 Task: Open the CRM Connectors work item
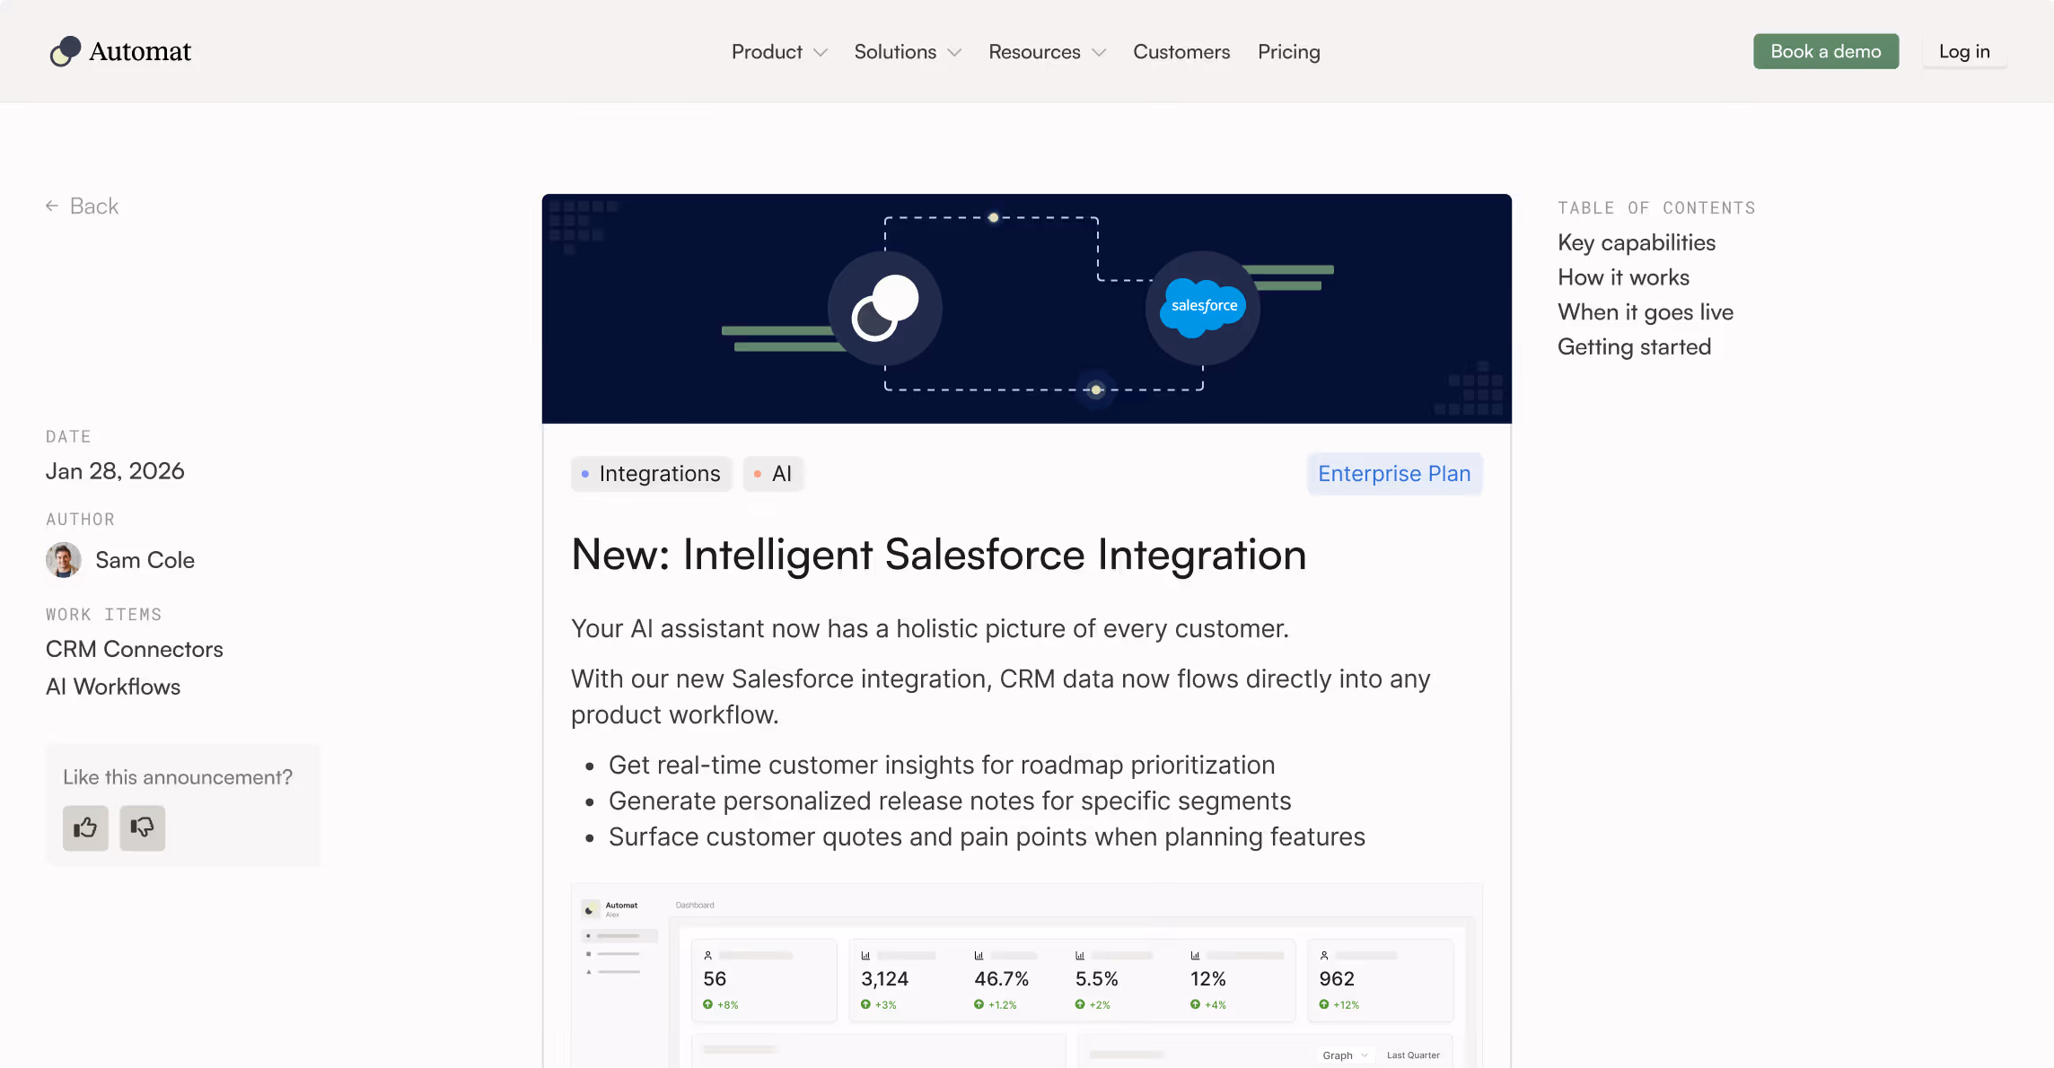135,649
